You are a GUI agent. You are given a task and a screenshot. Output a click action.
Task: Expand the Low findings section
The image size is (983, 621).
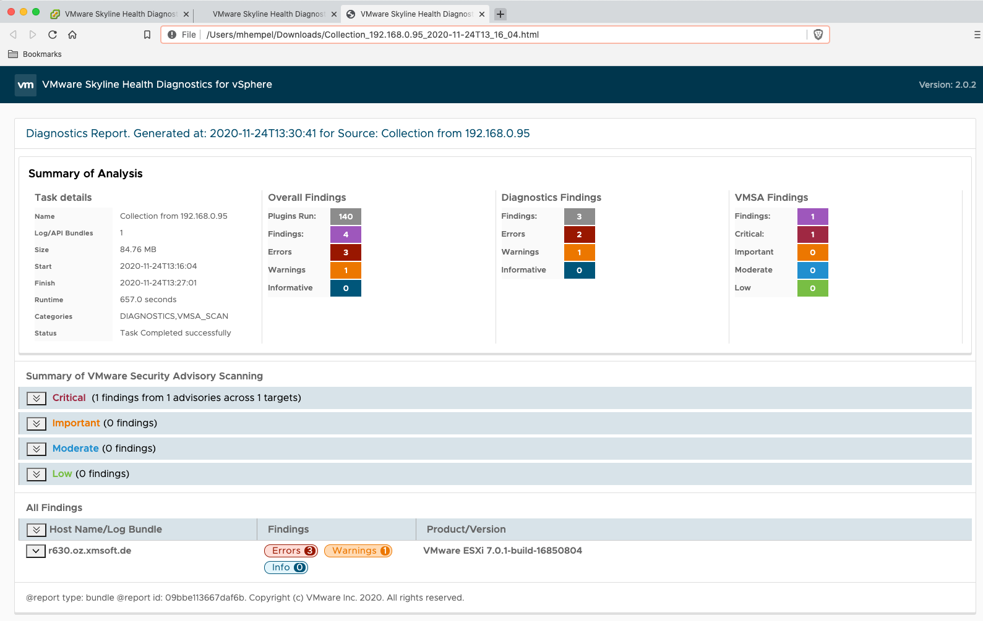pos(36,475)
